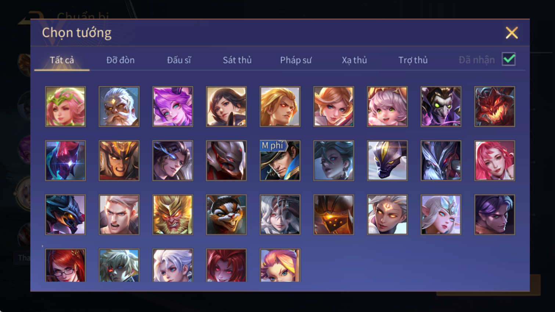
Task: Close the Chọn tướng dialog
Action: pos(512,33)
